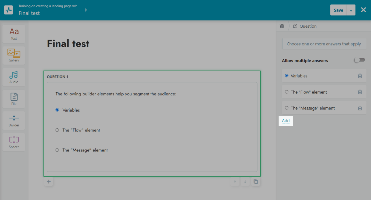Delete the "Flow" element answer
The width and height of the screenshot is (371, 200).
[x=360, y=92]
